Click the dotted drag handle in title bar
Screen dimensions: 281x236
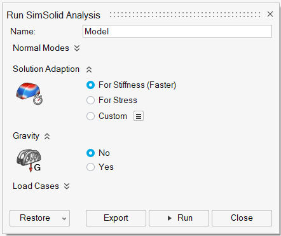pos(185,15)
